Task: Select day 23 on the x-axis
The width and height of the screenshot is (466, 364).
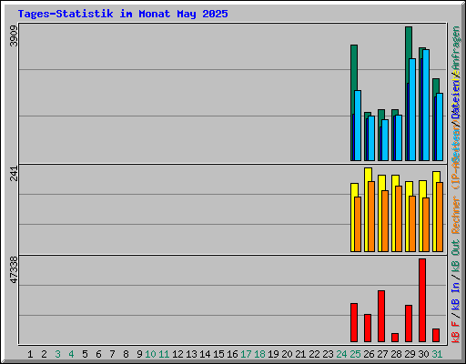Action: click(328, 354)
